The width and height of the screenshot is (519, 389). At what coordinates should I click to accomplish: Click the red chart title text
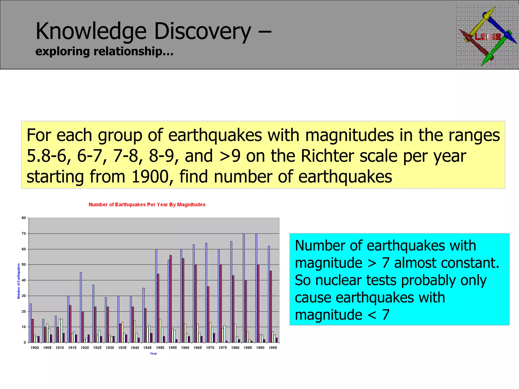[147, 205]
